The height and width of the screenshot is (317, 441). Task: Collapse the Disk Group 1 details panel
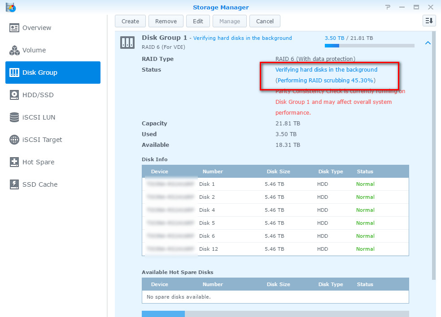pyautogui.click(x=428, y=42)
